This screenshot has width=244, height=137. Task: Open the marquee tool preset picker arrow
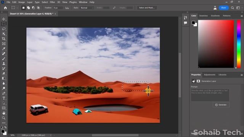17,8
